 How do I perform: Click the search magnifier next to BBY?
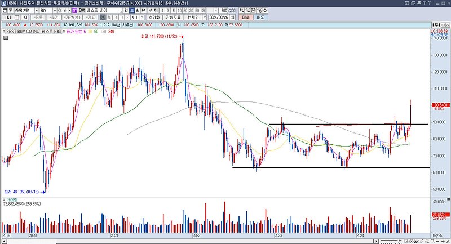point(60,10)
